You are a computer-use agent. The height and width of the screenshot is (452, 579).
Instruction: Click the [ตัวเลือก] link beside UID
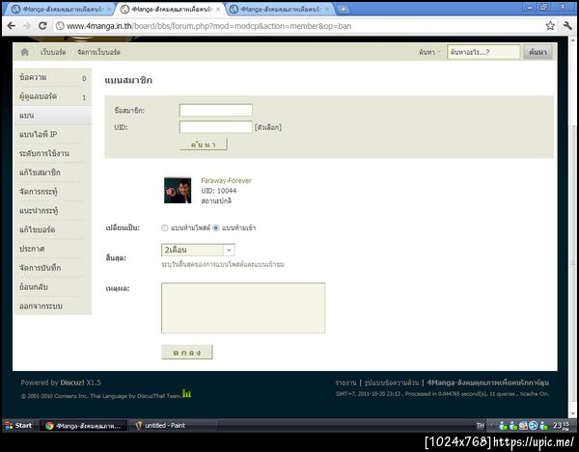click(267, 127)
